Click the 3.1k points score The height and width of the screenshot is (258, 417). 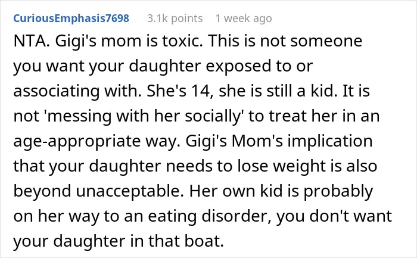point(175,18)
